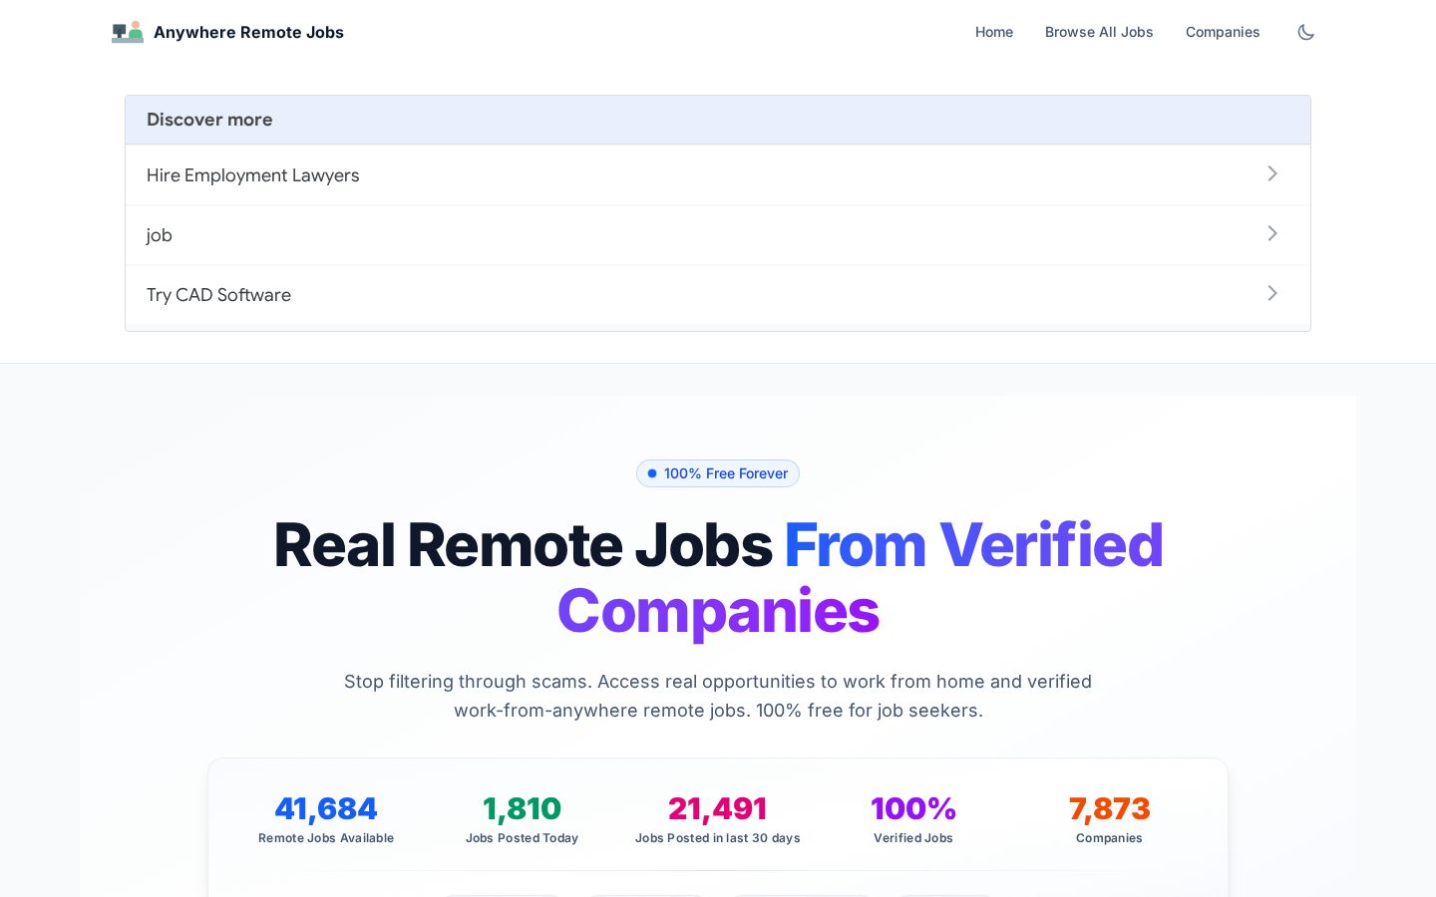Click the 7,873 Companies stat
Image resolution: width=1436 pixels, height=897 pixels.
click(1109, 819)
